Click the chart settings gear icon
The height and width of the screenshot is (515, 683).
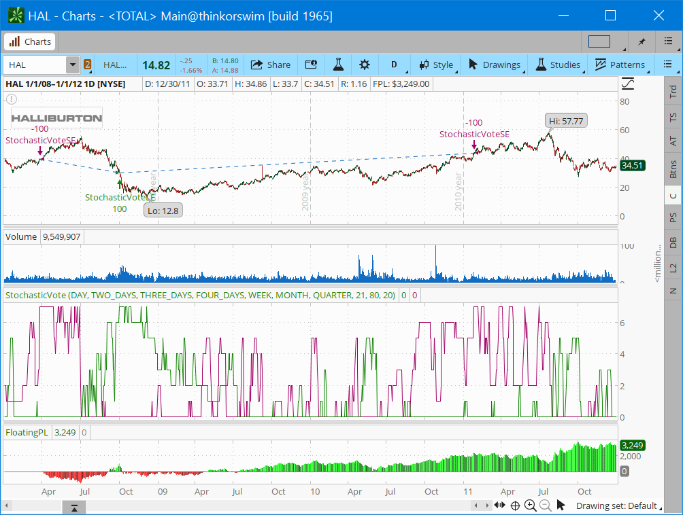click(x=365, y=65)
